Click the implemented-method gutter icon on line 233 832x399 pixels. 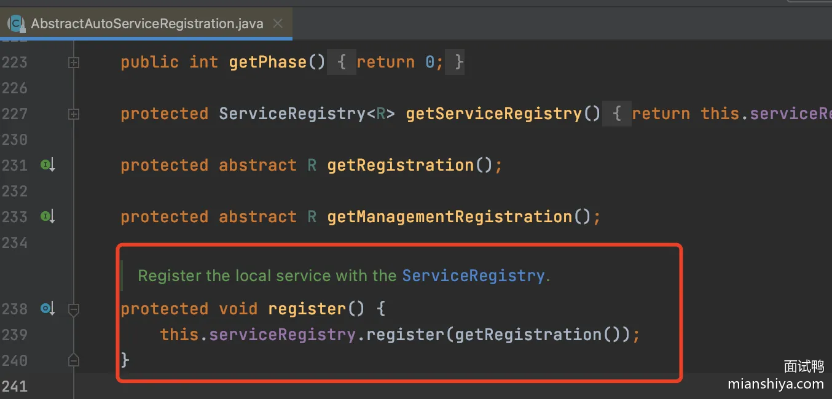48,217
